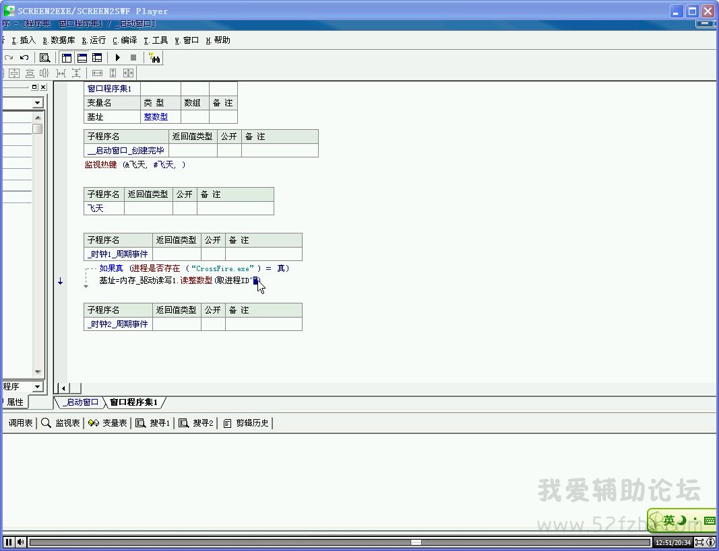Click the center-vertically alignment icon

pyautogui.click(x=14, y=73)
